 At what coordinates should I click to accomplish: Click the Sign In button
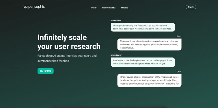point(191,7)
